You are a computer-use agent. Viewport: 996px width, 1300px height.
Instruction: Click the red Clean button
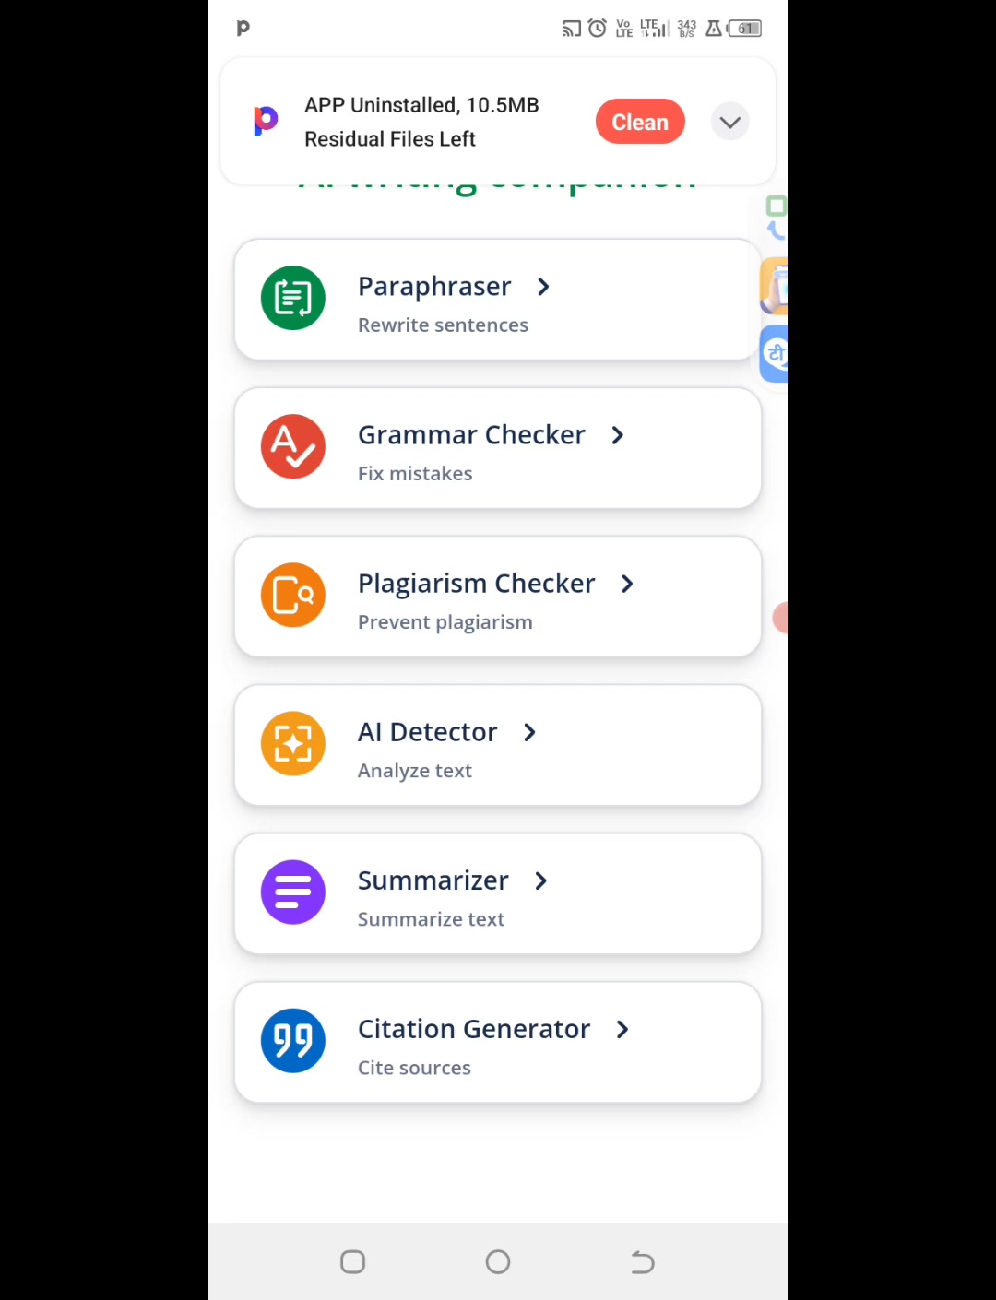pyautogui.click(x=640, y=122)
